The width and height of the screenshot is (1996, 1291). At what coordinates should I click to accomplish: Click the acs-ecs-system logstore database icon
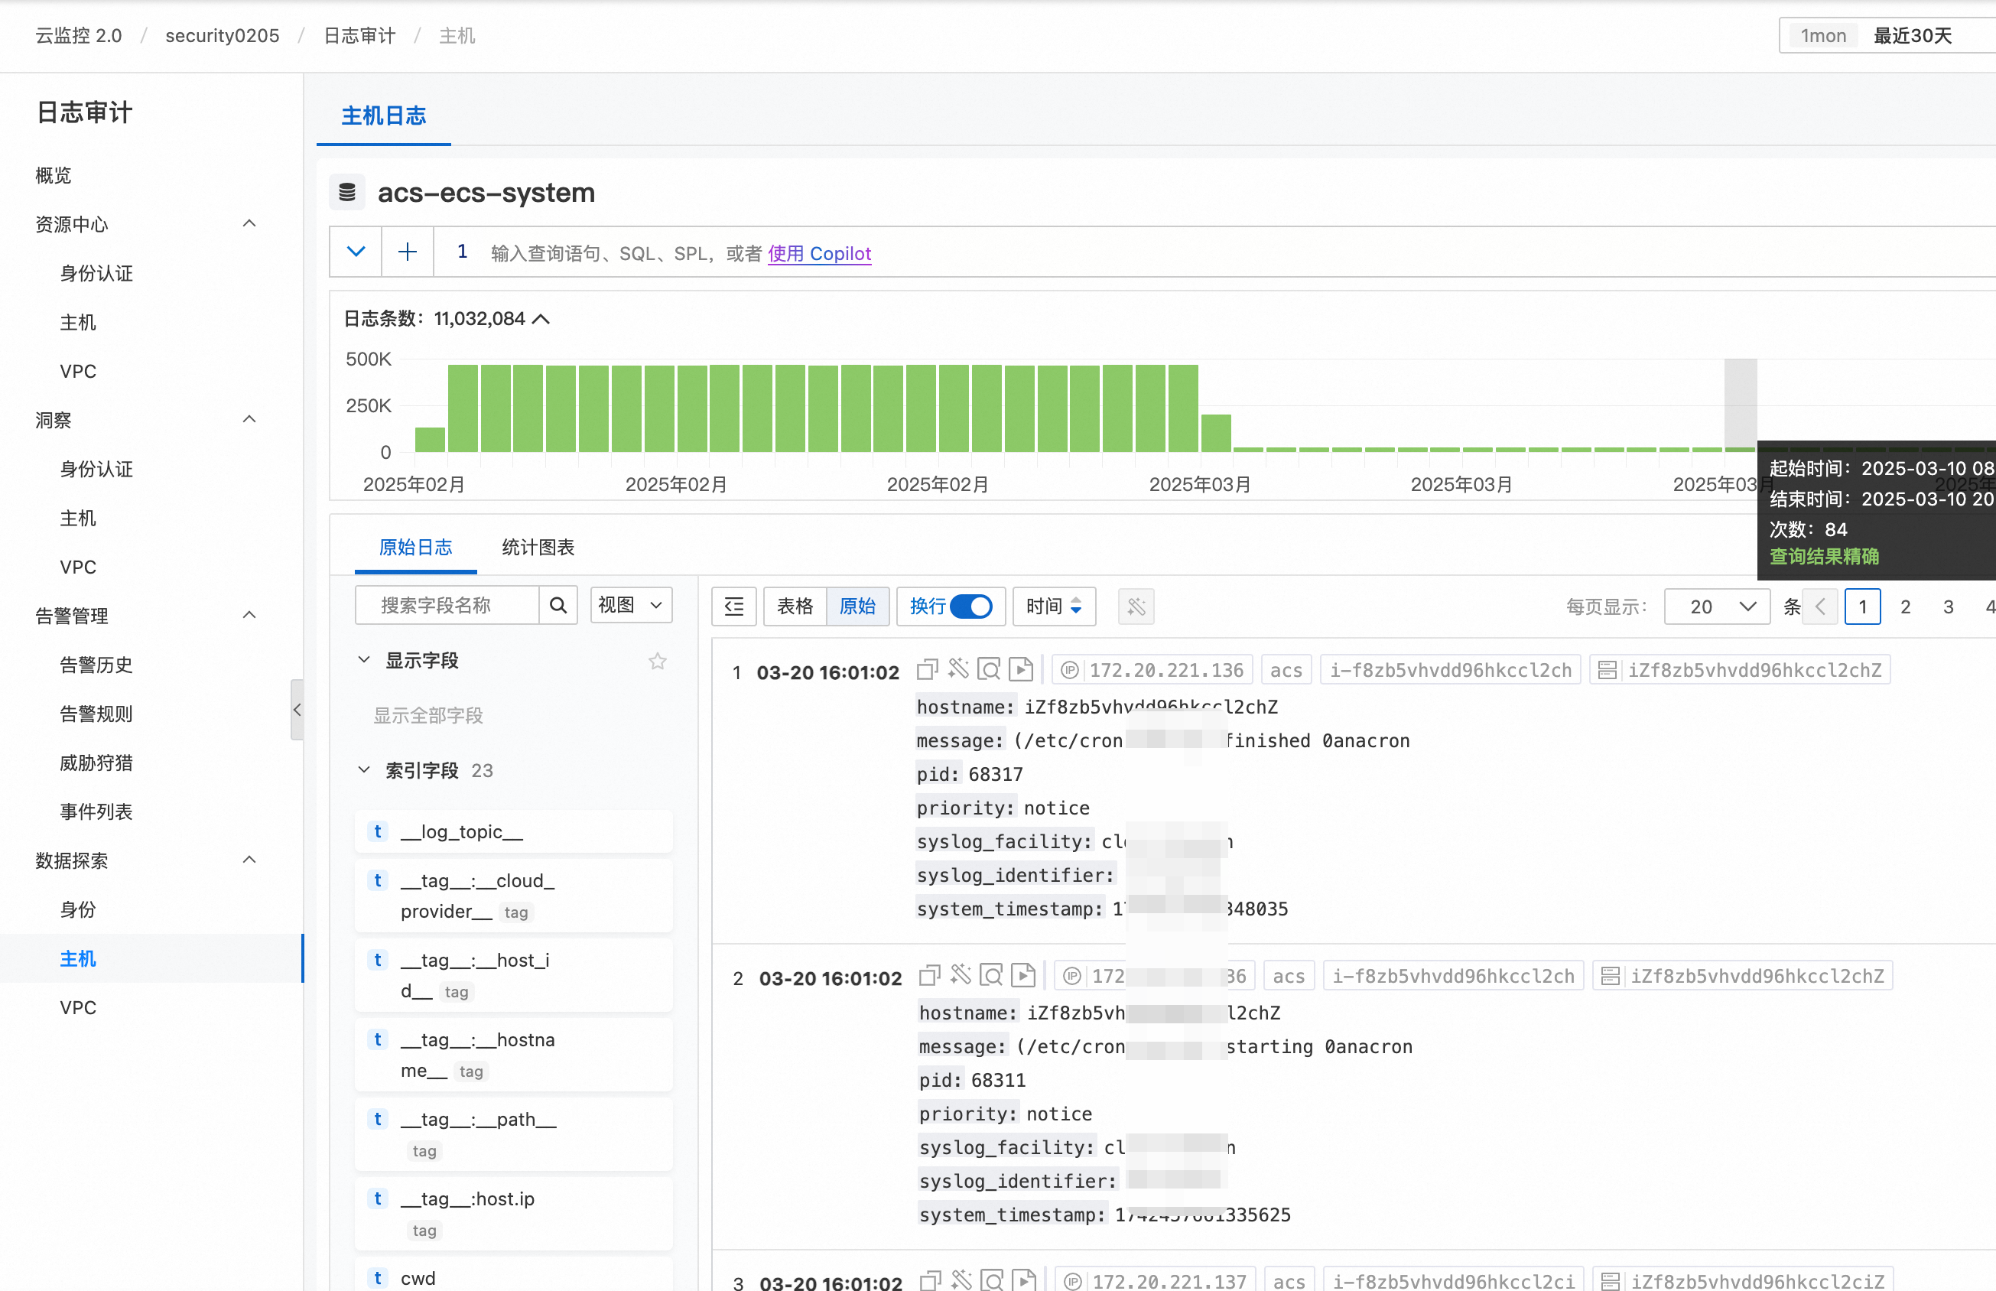click(x=347, y=193)
